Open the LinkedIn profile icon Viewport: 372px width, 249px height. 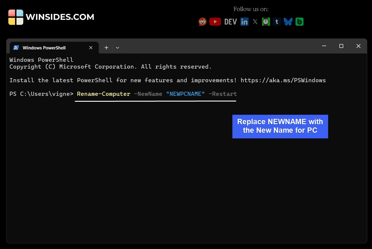click(244, 21)
